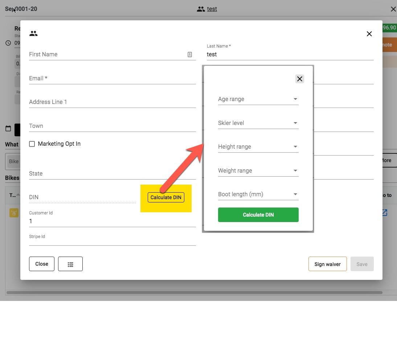Click the yellow bike icon in the Bikes table
Screen dimensions: 397x342
tap(13, 213)
